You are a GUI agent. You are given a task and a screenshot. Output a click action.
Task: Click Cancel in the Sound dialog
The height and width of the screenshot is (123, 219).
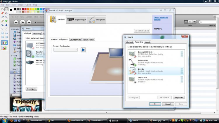(x=168, y=104)
